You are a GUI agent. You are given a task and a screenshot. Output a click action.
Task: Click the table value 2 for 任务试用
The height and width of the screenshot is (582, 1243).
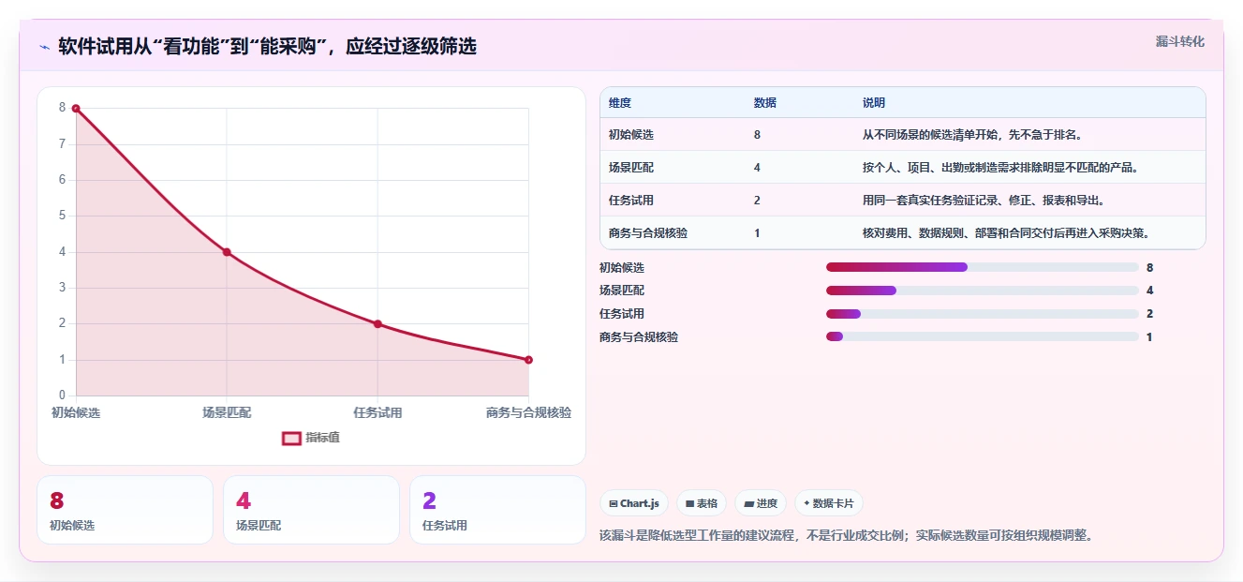click(x=757, y=201)
